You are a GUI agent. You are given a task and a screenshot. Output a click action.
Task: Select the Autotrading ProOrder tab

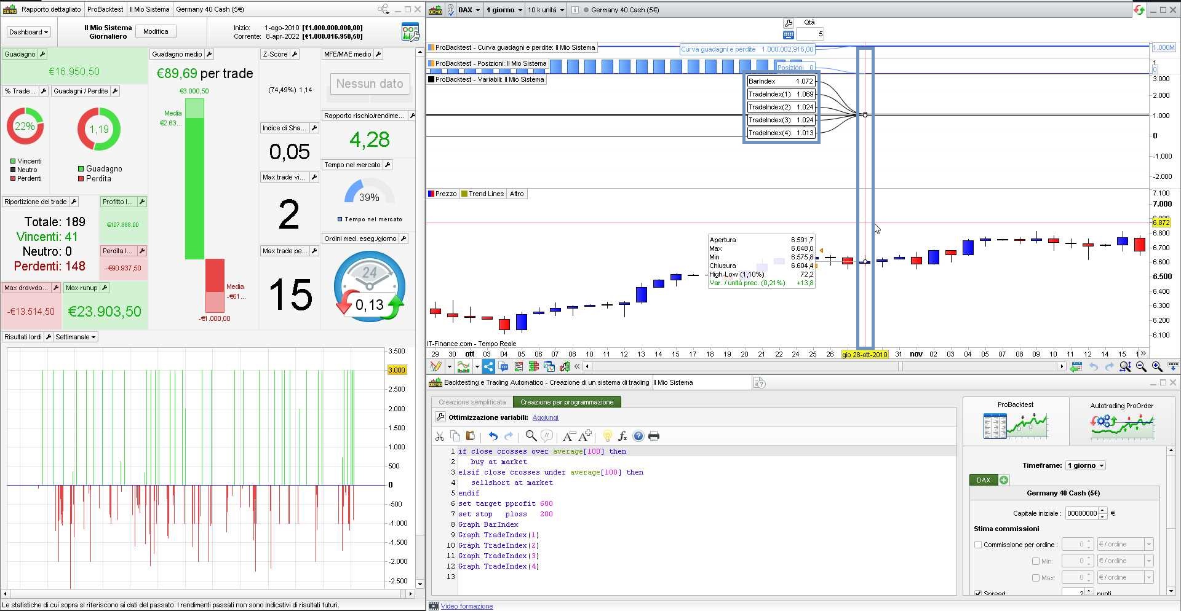pyautogui.click(x=1121, y=421)
